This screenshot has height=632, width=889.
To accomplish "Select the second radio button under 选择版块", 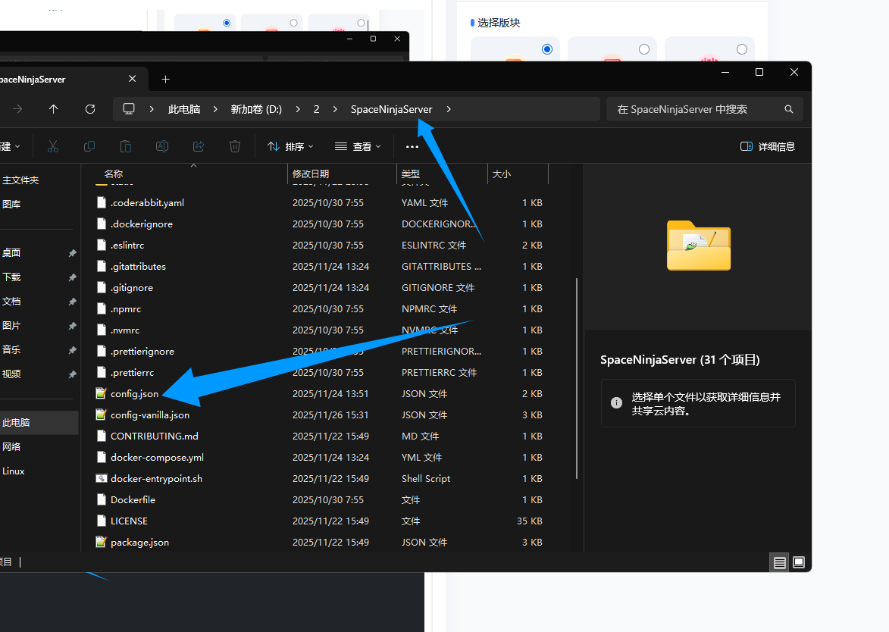I will [x=644, y=49].
